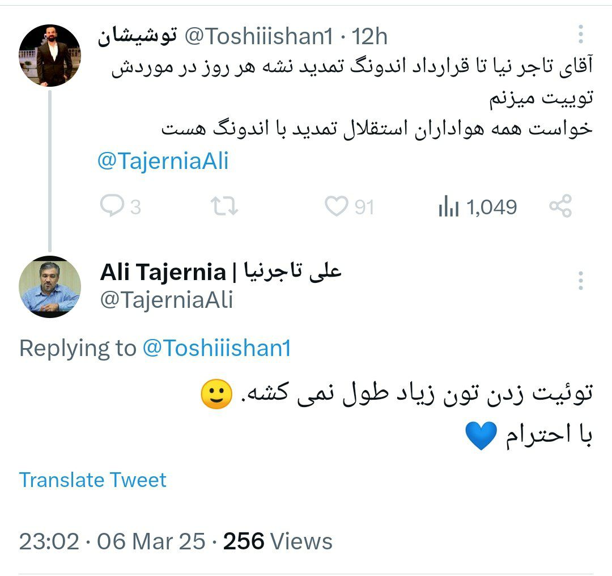Open the Ali Tajernia display name

point(221,273)
